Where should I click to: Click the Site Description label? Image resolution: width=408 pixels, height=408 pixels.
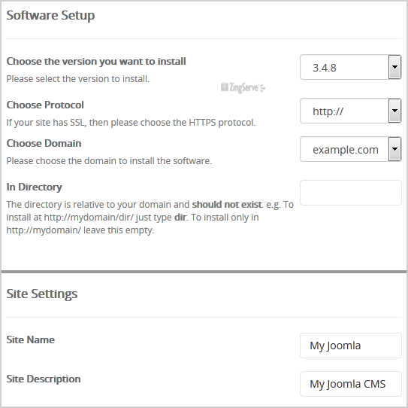click(x=44, y=379)
